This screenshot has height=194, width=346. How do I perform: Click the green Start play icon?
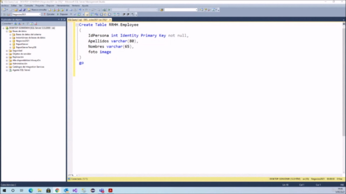[109, 10]
